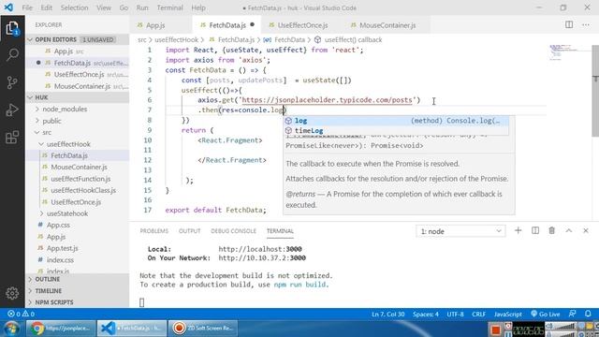Expand the Timeline section

coord(78,291)
